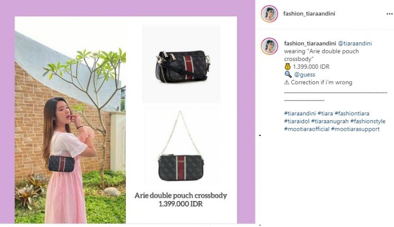Screen dimensions: 394x227
Task: Click the warning sign emoji
Action: (287, 82)
